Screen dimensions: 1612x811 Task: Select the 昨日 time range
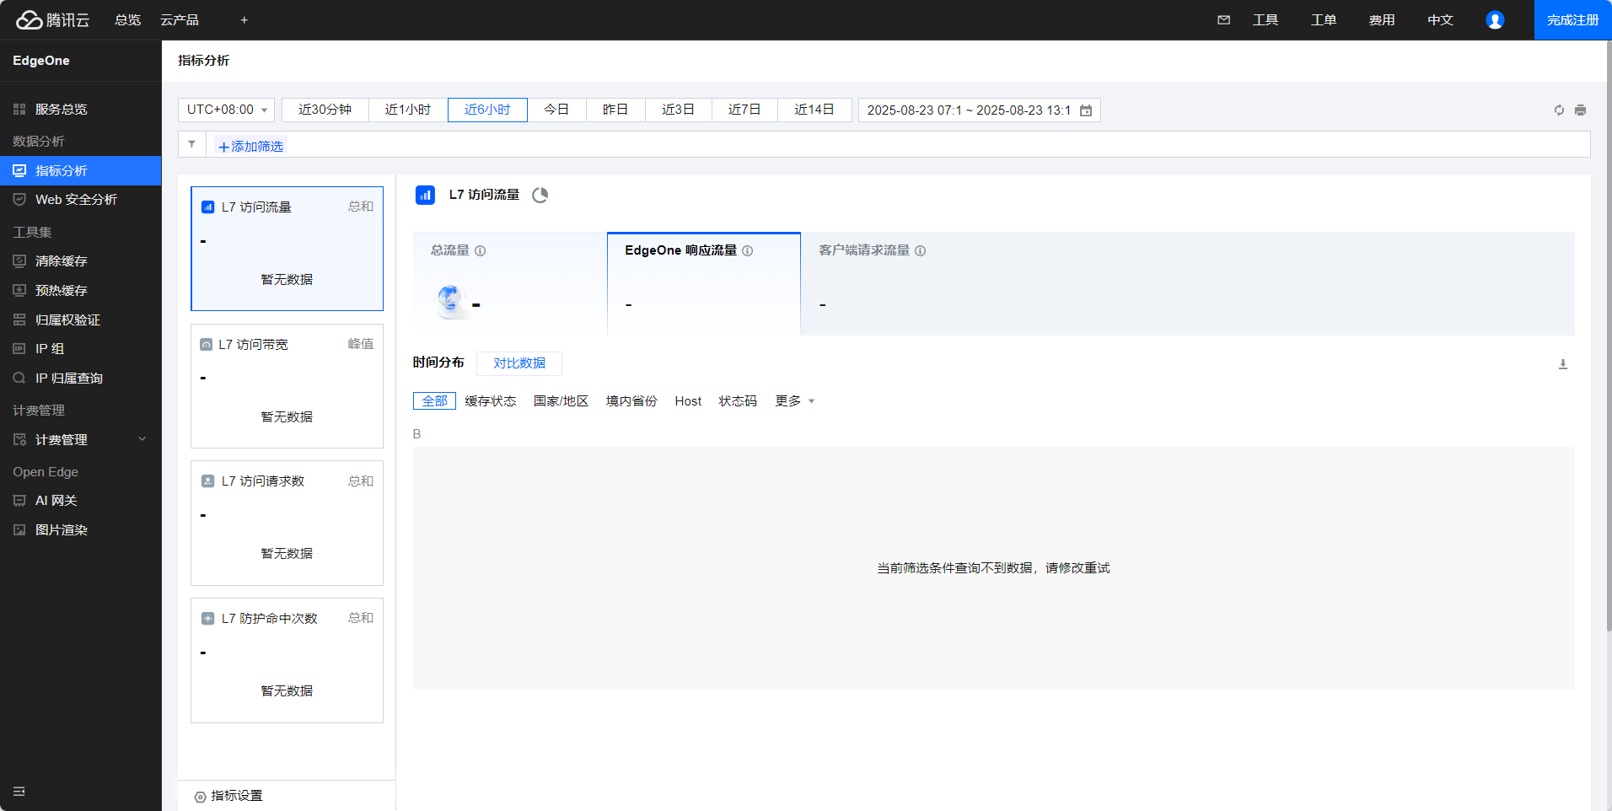[615, 110]
